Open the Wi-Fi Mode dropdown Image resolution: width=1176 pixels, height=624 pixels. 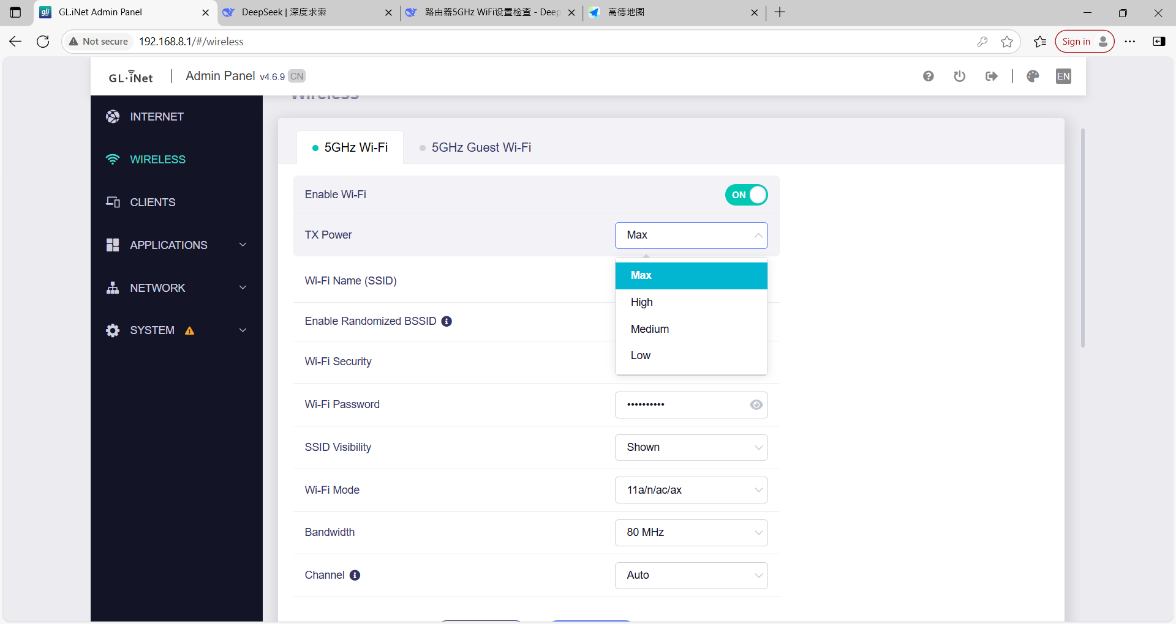(691, 490)
